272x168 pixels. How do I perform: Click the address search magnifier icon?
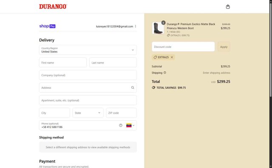pos(133,88)
